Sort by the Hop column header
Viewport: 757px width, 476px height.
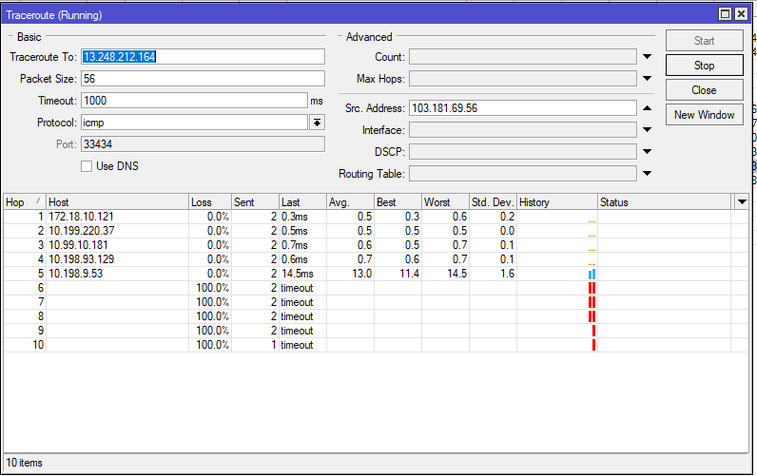[24, 202]
